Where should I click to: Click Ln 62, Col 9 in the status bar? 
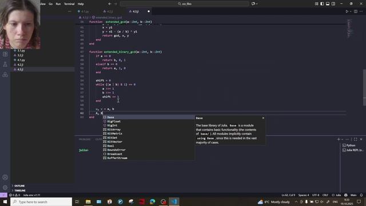[x=288, y=195]
